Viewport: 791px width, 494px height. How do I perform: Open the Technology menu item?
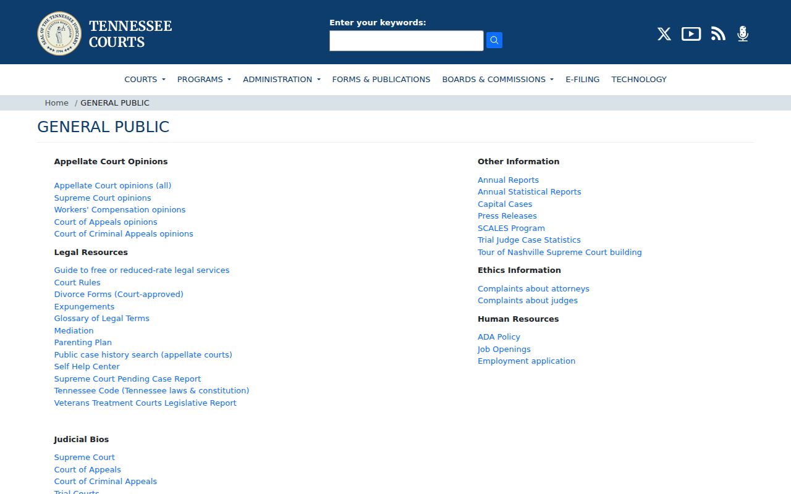(x=639, y=79)
